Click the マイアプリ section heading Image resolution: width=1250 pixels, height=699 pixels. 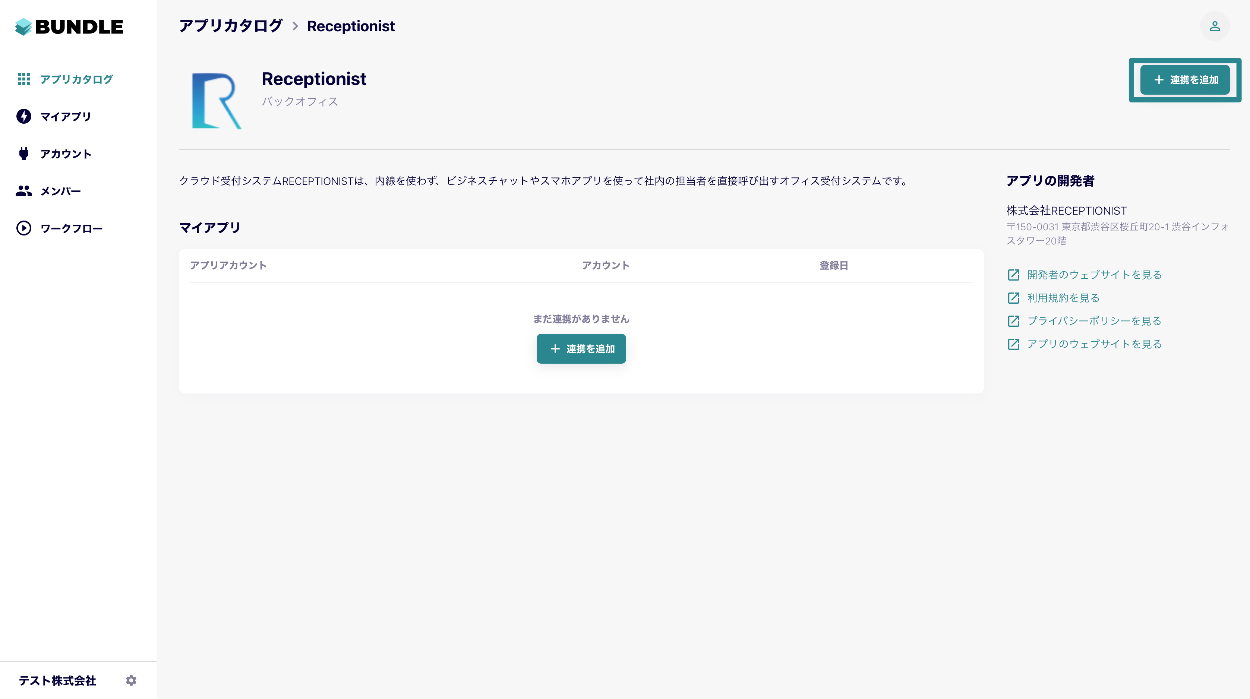[x=209, y=228]
